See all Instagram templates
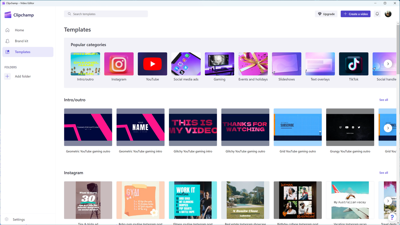Image resolution: width=400 pixels, height=225 pixels. click(x=383, y=173)
